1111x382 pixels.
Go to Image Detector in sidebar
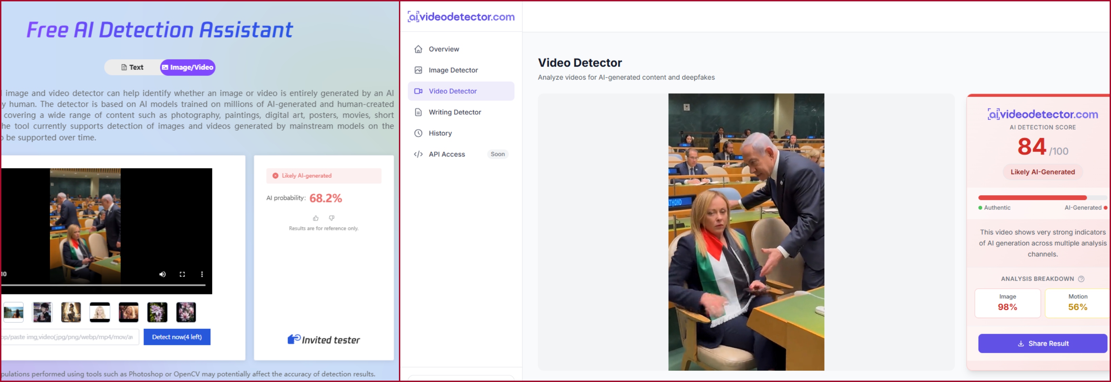(453, 70)
